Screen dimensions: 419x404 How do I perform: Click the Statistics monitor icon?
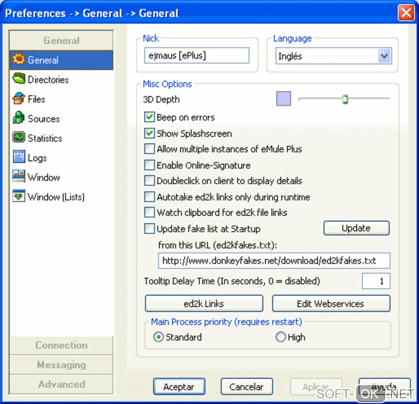19,138
